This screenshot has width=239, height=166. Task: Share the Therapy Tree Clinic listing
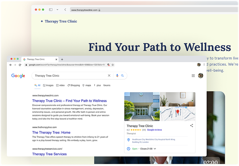click(192, 125)
